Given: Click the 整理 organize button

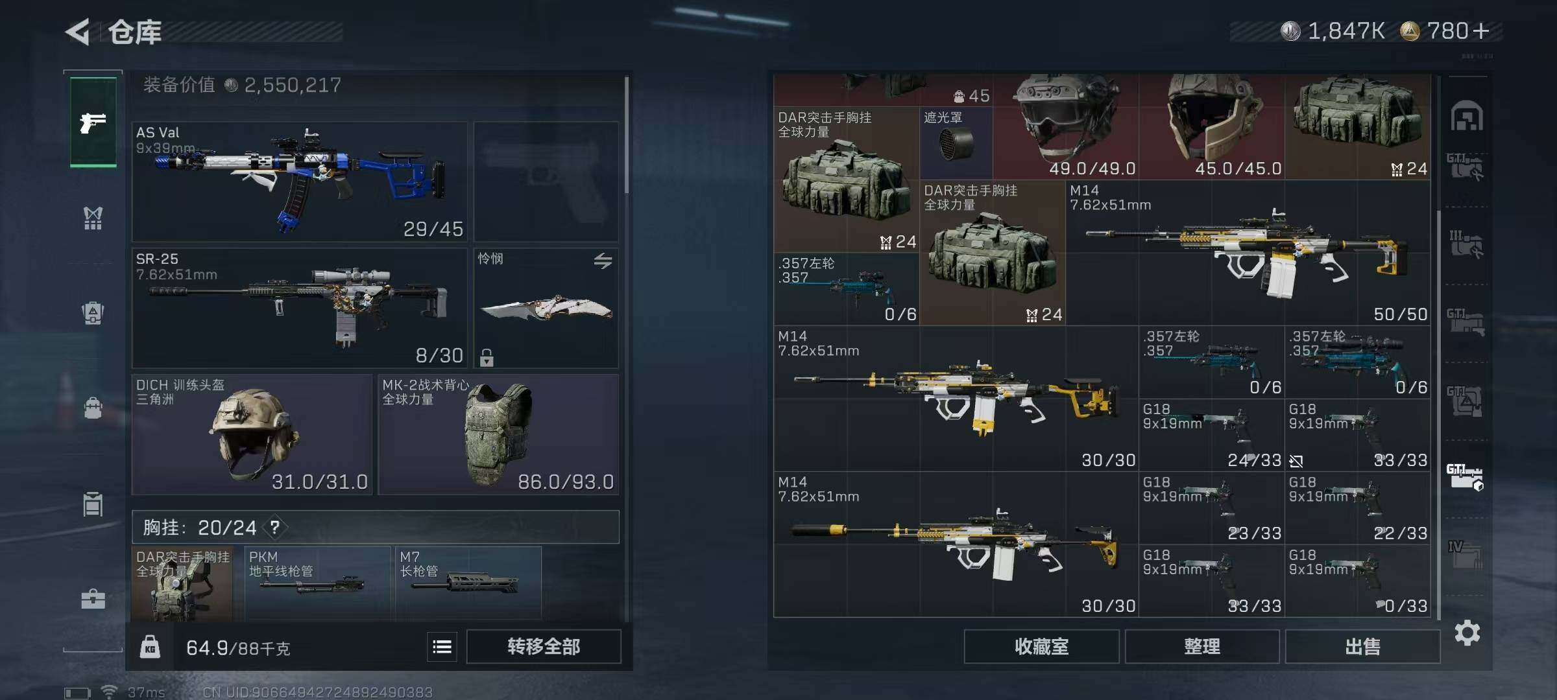Looking at the screenshot, I should point(1202,647).
